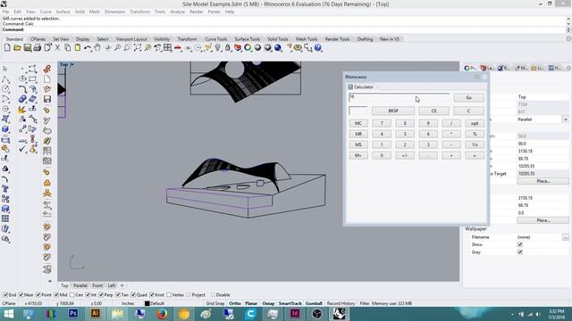Click the Open file folder icon

tap(17, 47)
